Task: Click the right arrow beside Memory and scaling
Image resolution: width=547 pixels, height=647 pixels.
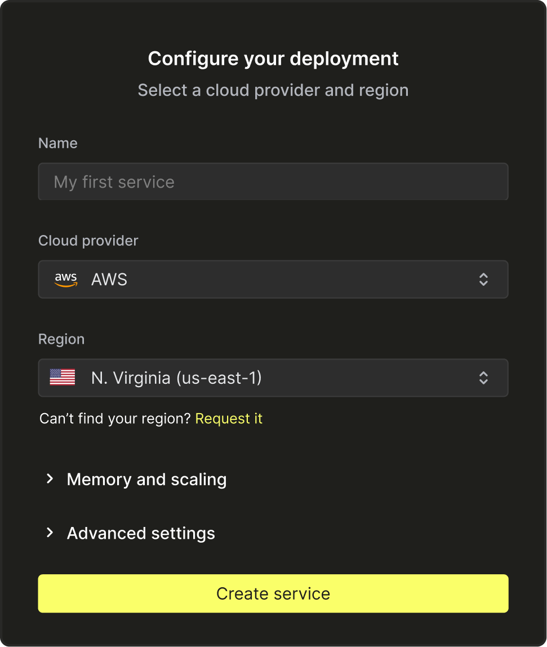Action: 50,479
